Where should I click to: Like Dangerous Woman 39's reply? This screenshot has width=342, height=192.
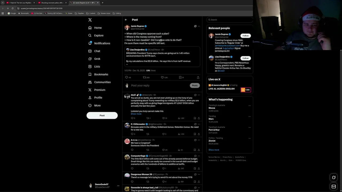coord(164,182)
